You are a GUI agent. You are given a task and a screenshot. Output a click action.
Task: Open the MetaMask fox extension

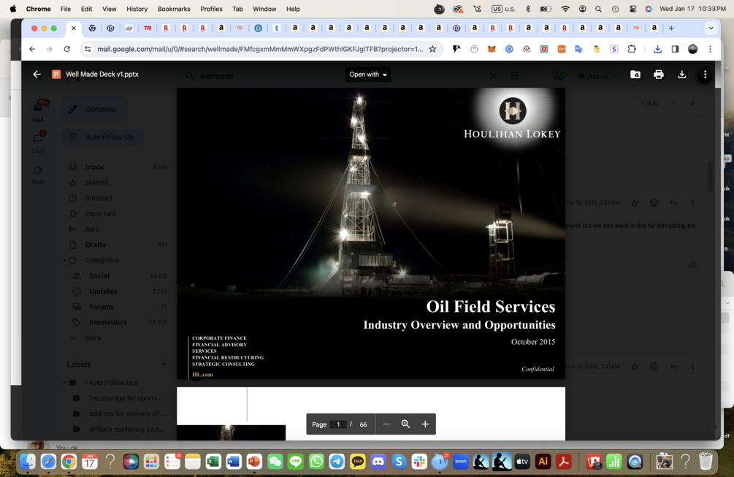(x=492, y=49)
